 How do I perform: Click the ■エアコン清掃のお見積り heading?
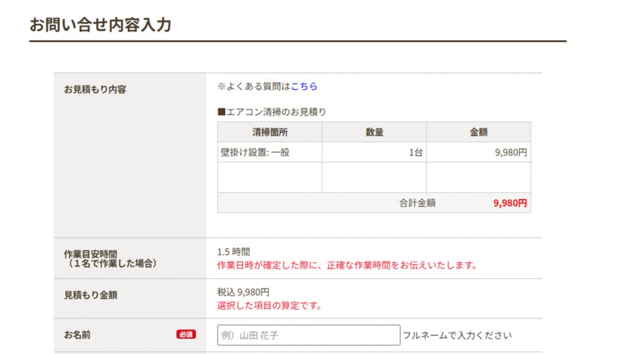[272, 112]
